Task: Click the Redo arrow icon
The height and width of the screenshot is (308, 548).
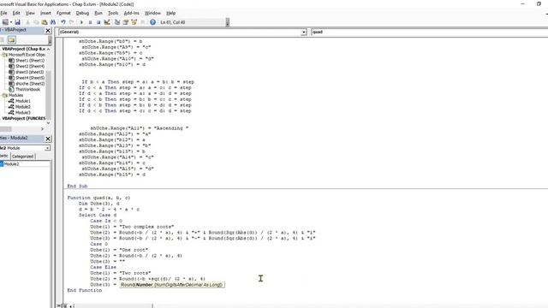Action: (x=71, y=22)
